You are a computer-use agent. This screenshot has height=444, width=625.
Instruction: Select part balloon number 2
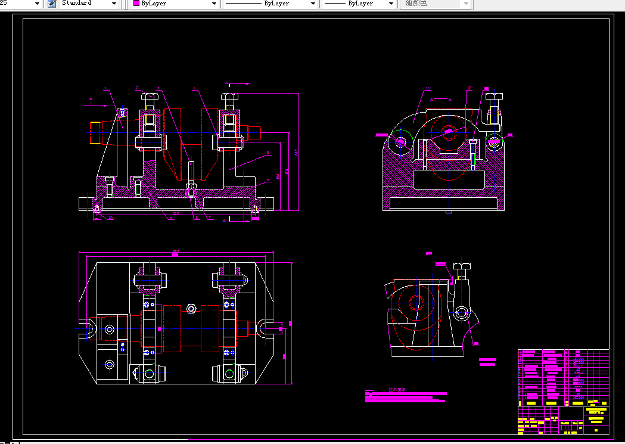coord(136,88)
